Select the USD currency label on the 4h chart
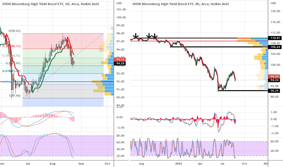This screenshot has height=167, width=283. (x=273, y=3)
